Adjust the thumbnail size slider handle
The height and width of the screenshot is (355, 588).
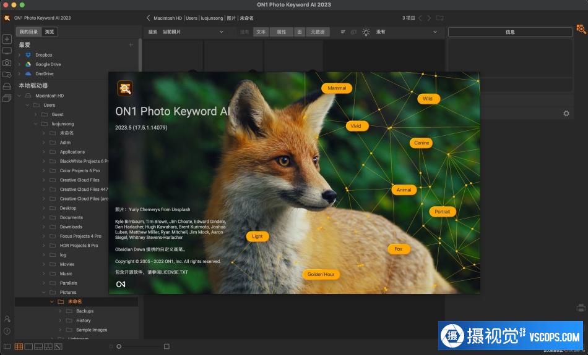[x=119, y=347]
